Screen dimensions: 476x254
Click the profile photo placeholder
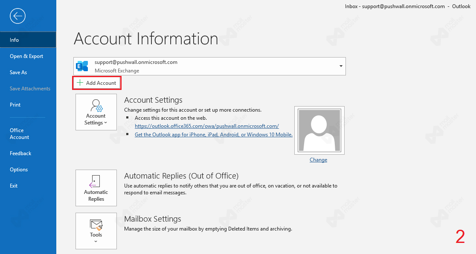[x=319, y=130]
